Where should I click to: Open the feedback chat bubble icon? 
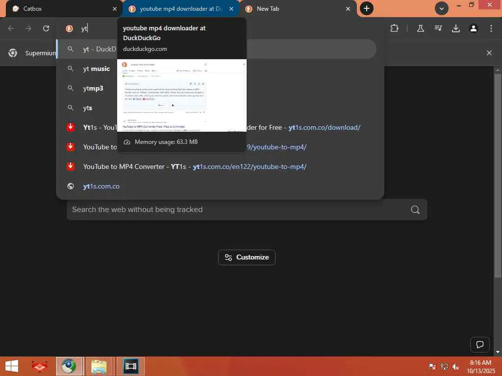tap(479, 344)
